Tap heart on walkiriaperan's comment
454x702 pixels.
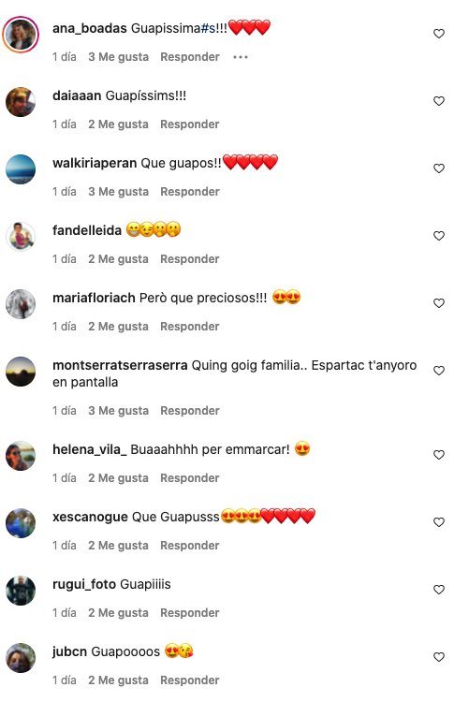coord(439,168)
